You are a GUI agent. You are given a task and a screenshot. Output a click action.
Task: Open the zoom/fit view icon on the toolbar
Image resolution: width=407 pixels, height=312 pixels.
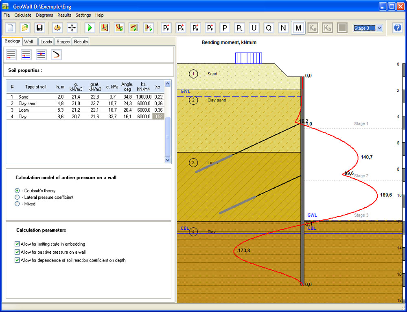71,27
